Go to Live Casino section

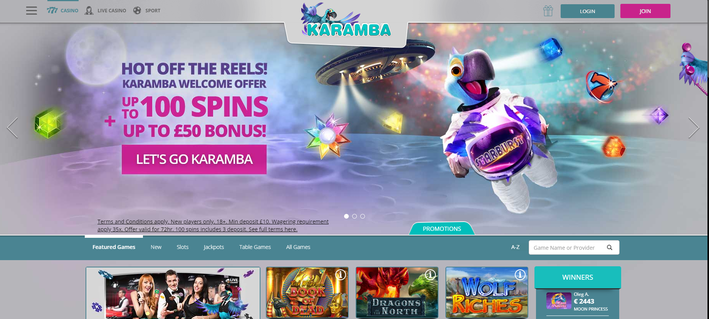click(106, 11)
